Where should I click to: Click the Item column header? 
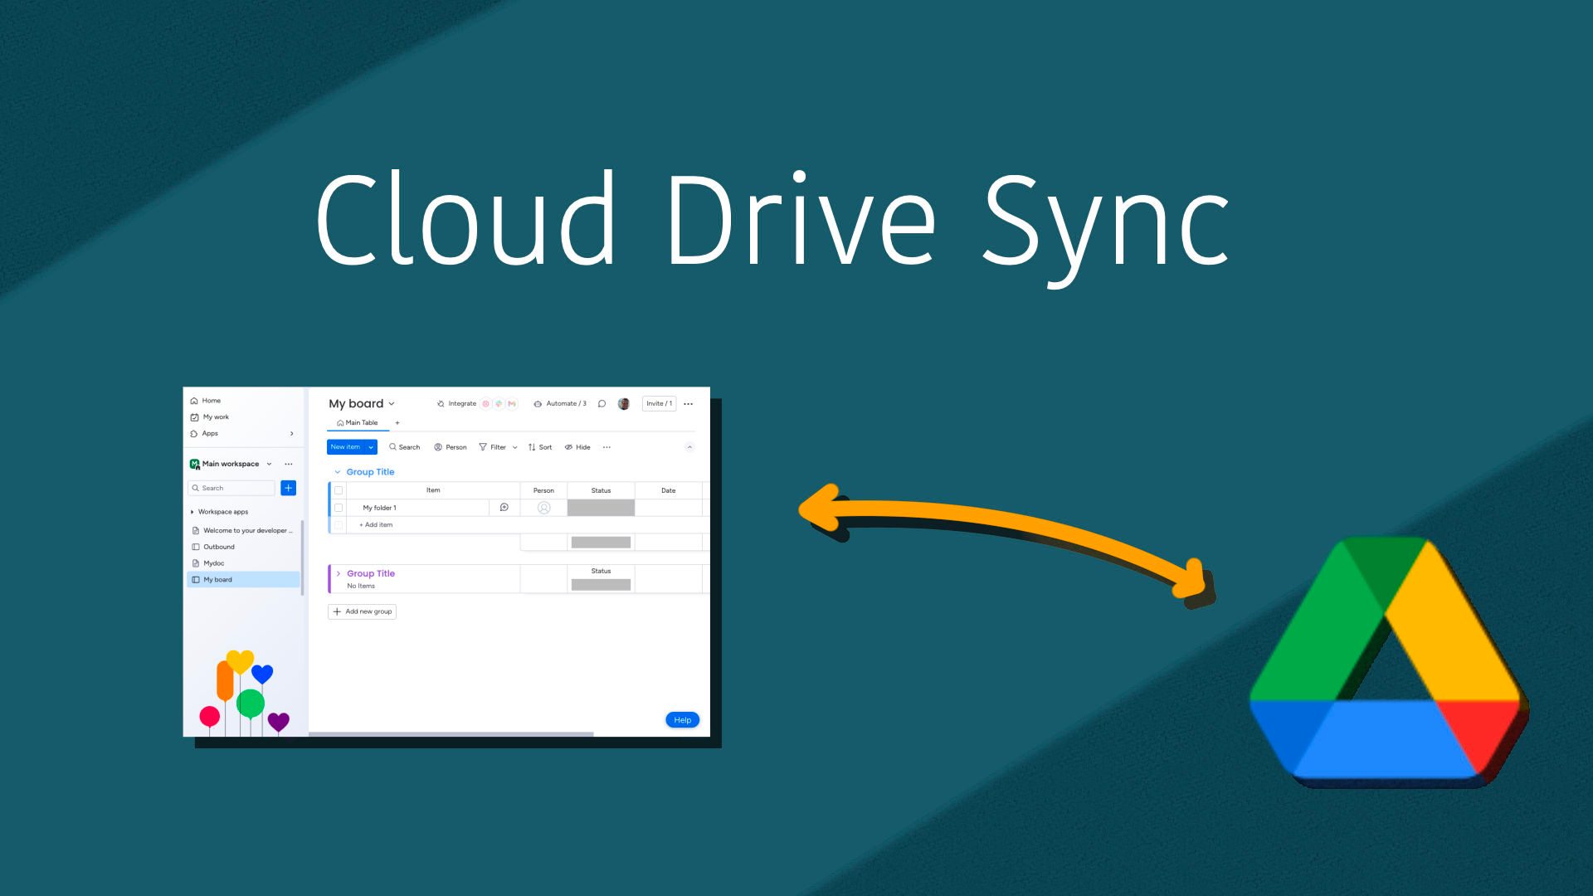pyautogui.click(x=433, y=491)
